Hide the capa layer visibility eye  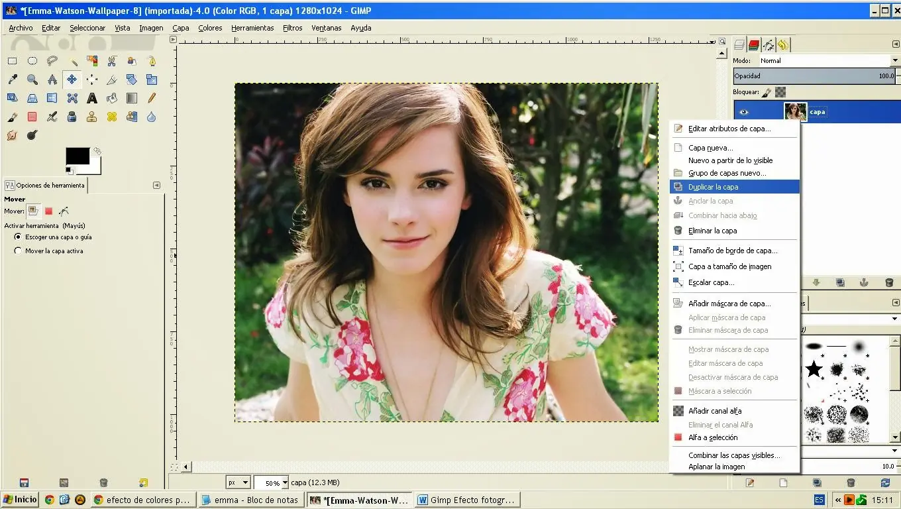click(743, 112)
